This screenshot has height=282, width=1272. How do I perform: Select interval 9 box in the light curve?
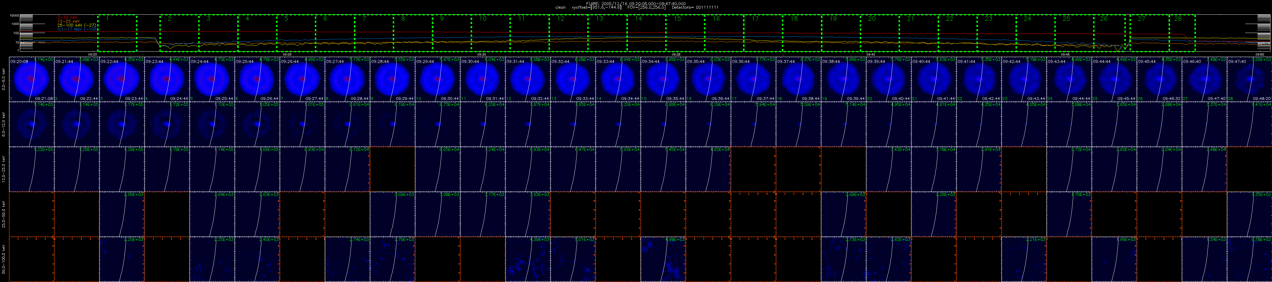[x=452, y=33]
